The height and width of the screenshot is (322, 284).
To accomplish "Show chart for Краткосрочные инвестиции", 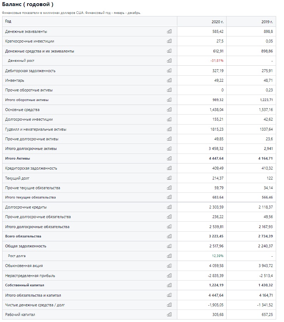I will coord(169,41).
